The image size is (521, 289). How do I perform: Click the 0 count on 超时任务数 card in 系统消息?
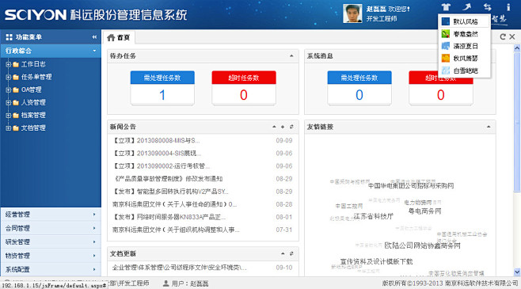click(x=440, y=95)
